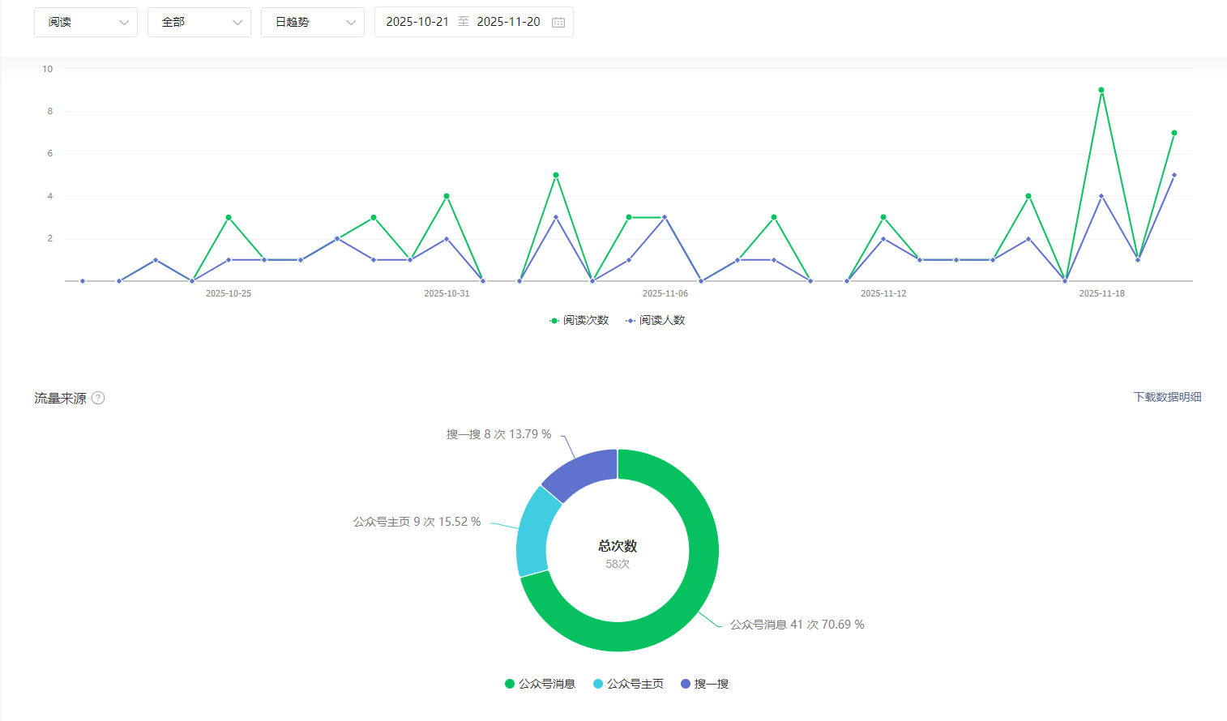This screenshot has width=1227, height=721.
Task: Open the 阅读 metric dropdown
Action: pos(86,22)
